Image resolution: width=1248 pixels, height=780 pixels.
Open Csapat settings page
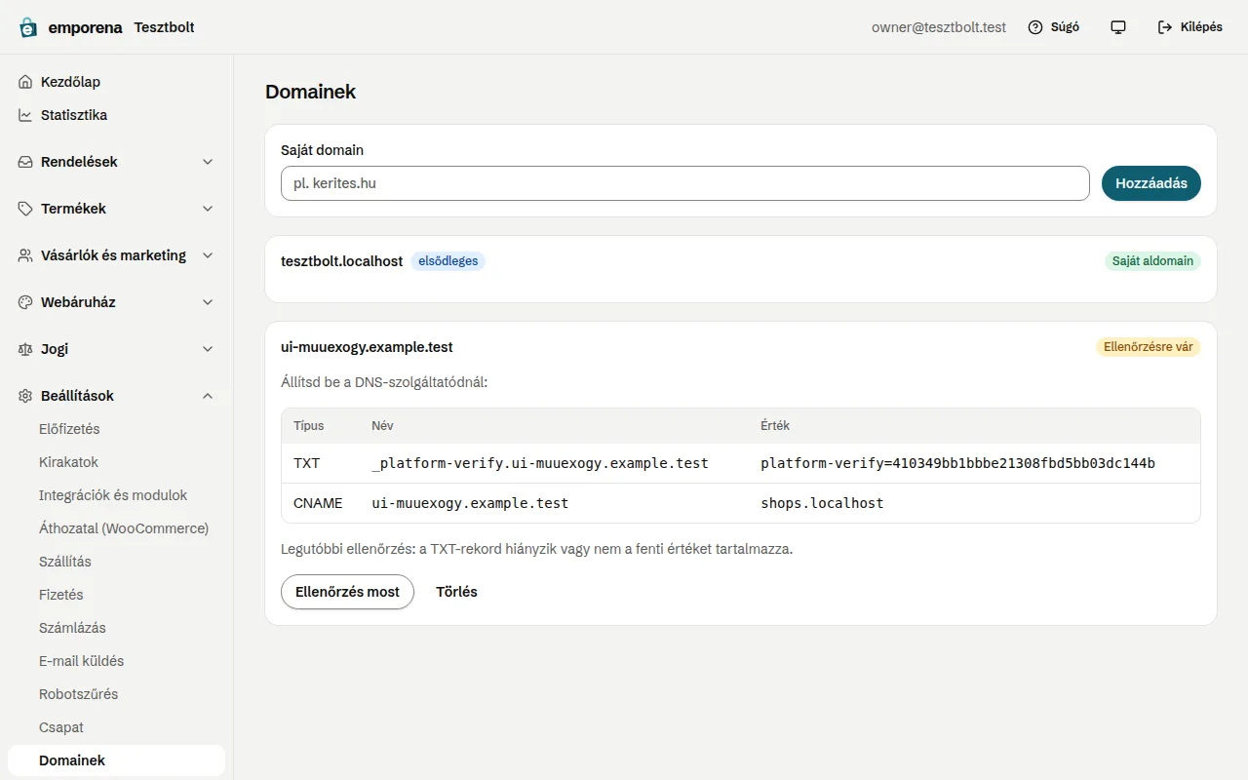[x=116, y=727]
